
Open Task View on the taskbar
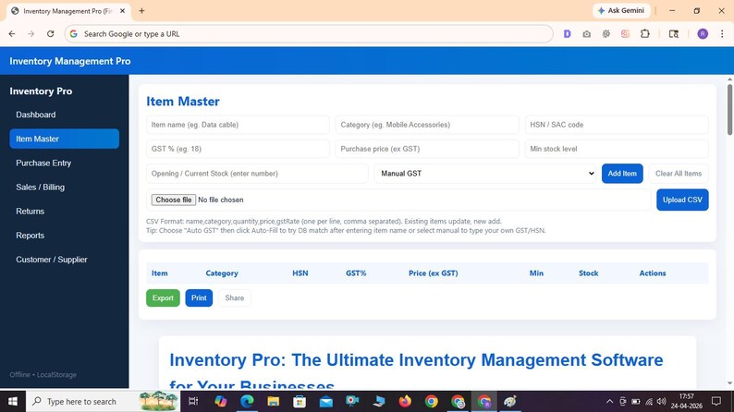[x=193, y=401]
